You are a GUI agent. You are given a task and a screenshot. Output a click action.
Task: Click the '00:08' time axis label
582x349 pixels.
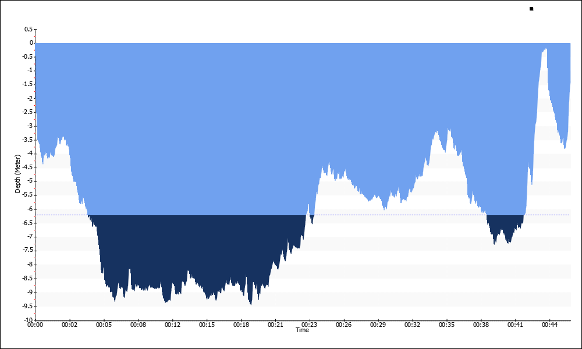pyautogui.click(x=138, y=325)
